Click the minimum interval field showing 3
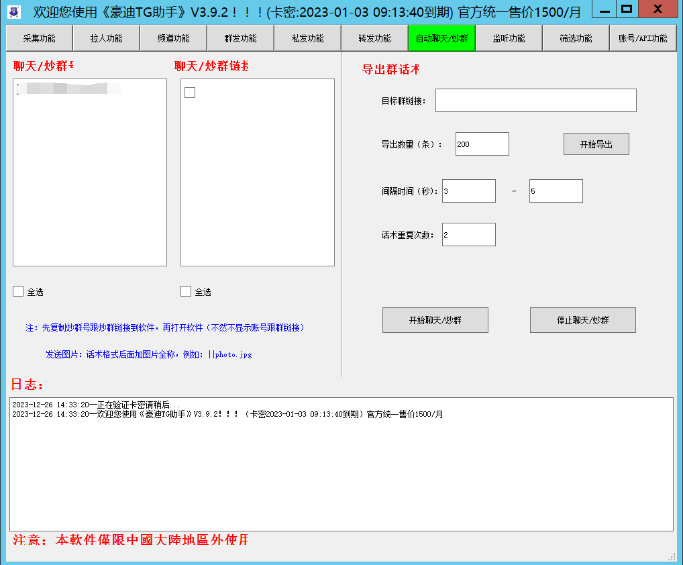This screenshot has height=565, width=683. pyautogui.click(x=469, y=191)
